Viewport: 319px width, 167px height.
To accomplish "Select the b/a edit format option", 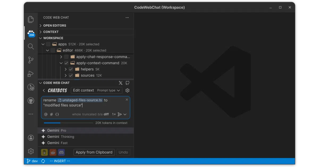I will point(100,114).
